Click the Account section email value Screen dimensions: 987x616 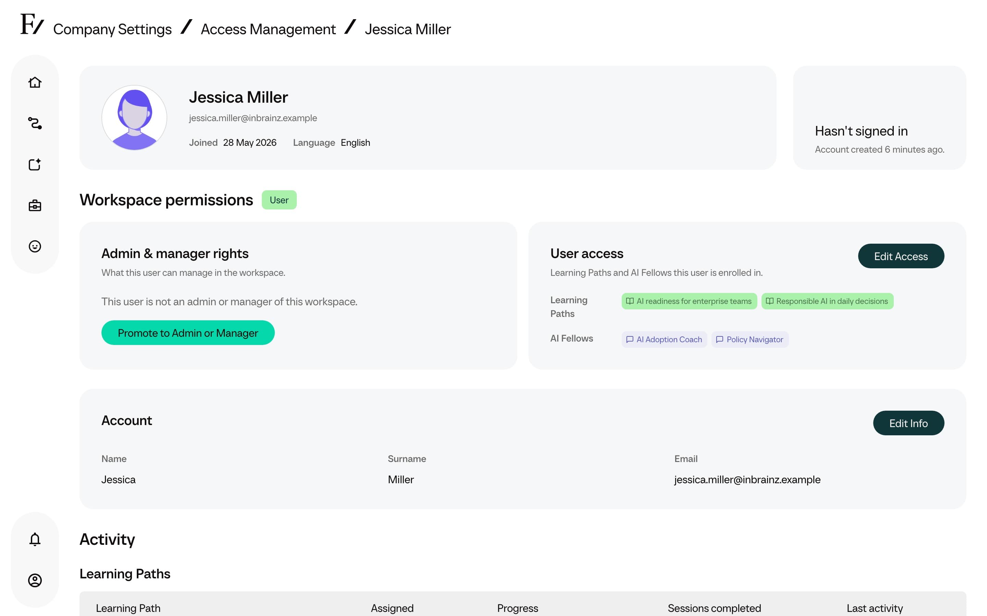[747, 479]
